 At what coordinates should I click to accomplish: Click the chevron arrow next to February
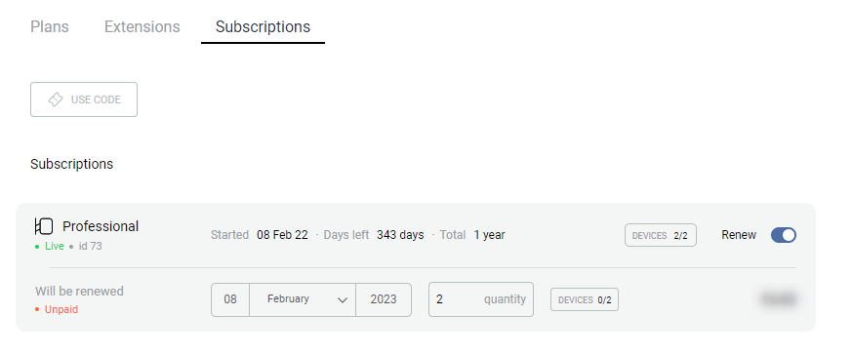[x=343, y=300]
